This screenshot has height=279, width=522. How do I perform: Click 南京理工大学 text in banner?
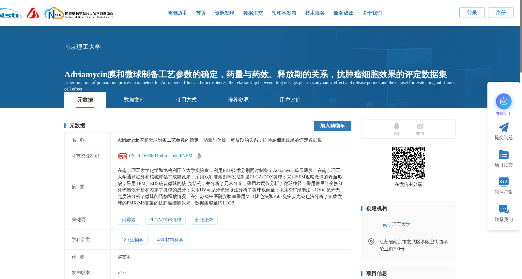tap(83, 47)
